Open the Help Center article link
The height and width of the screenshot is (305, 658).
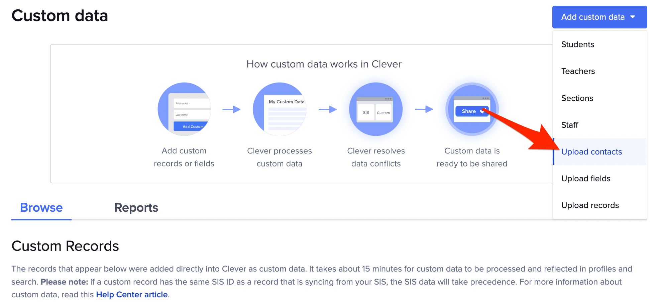pyautogui.click(x=131, y=294)
